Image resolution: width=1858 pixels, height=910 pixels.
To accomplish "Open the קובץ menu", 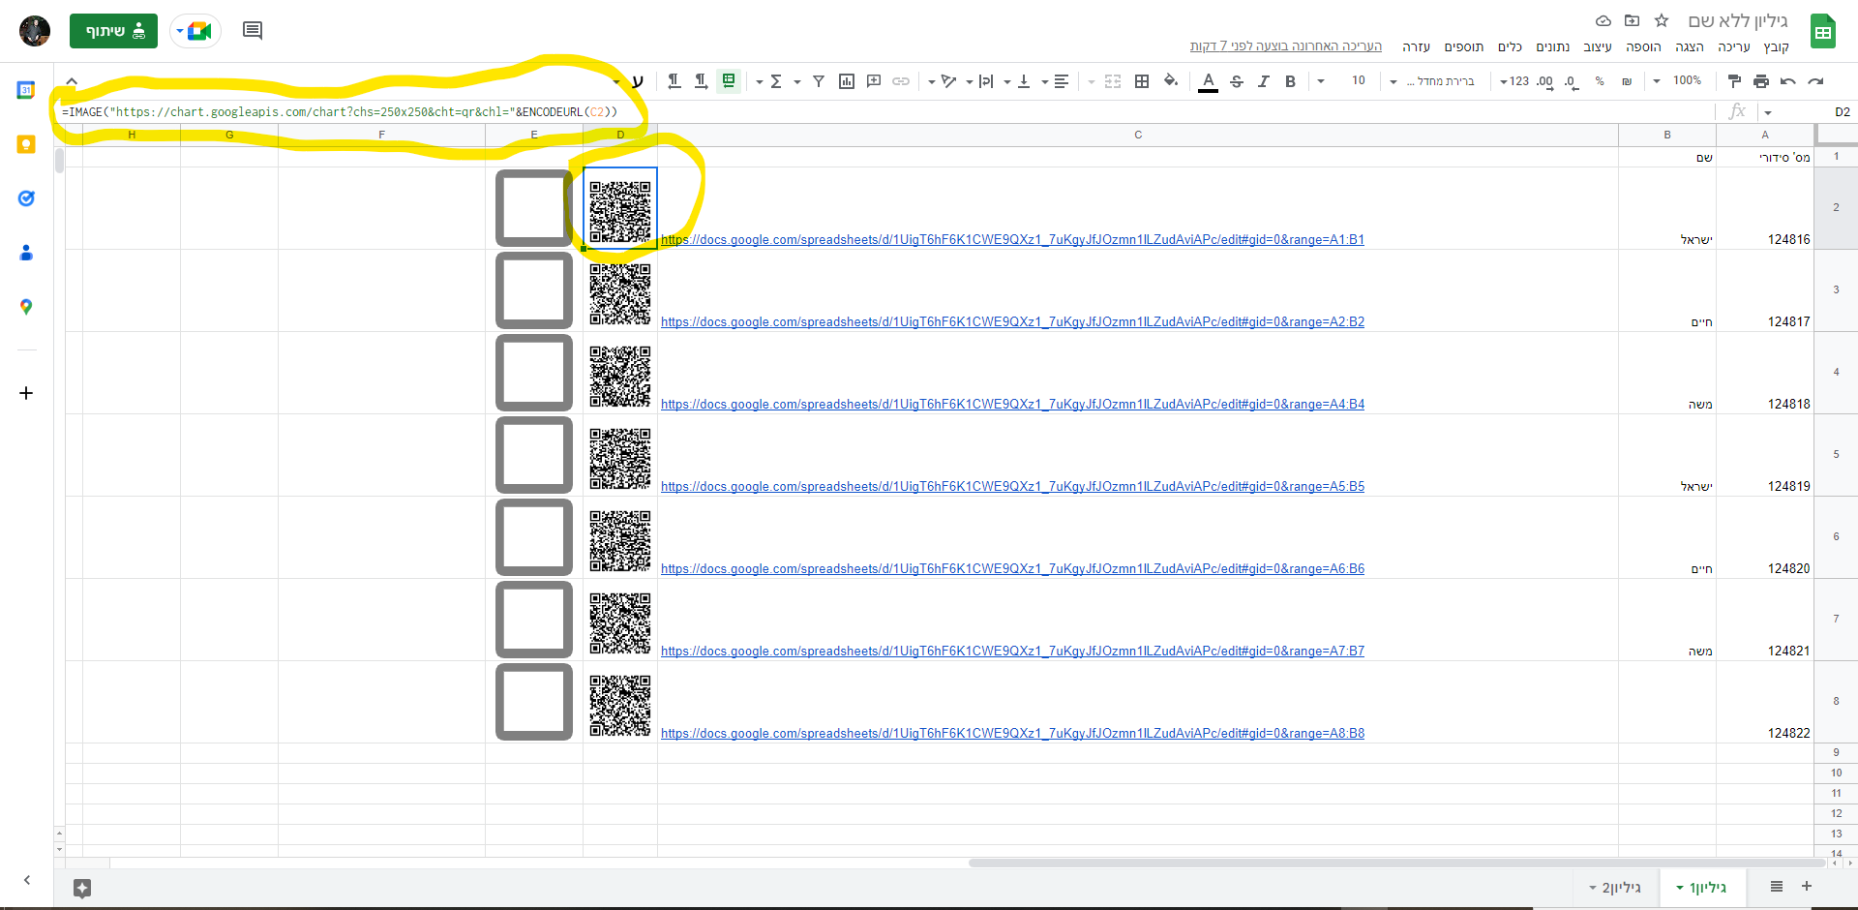I will 1777,46.
